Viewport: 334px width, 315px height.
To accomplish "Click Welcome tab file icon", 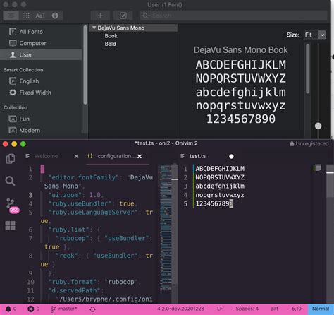I will click(27, 156).
